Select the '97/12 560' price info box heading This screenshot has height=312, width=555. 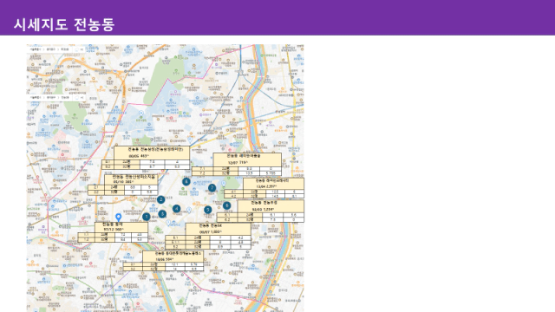[121, 227]
